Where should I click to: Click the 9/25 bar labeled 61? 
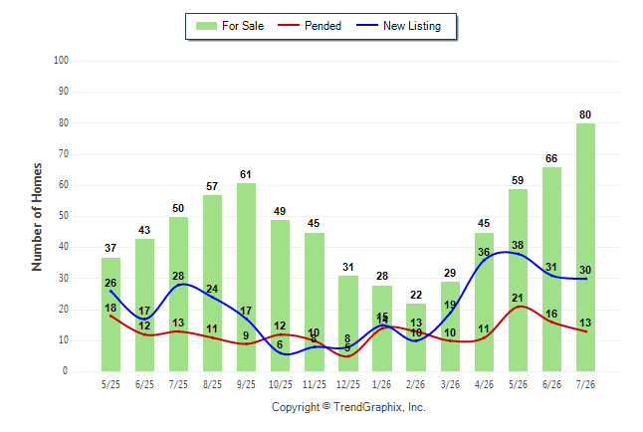point(246,277)
